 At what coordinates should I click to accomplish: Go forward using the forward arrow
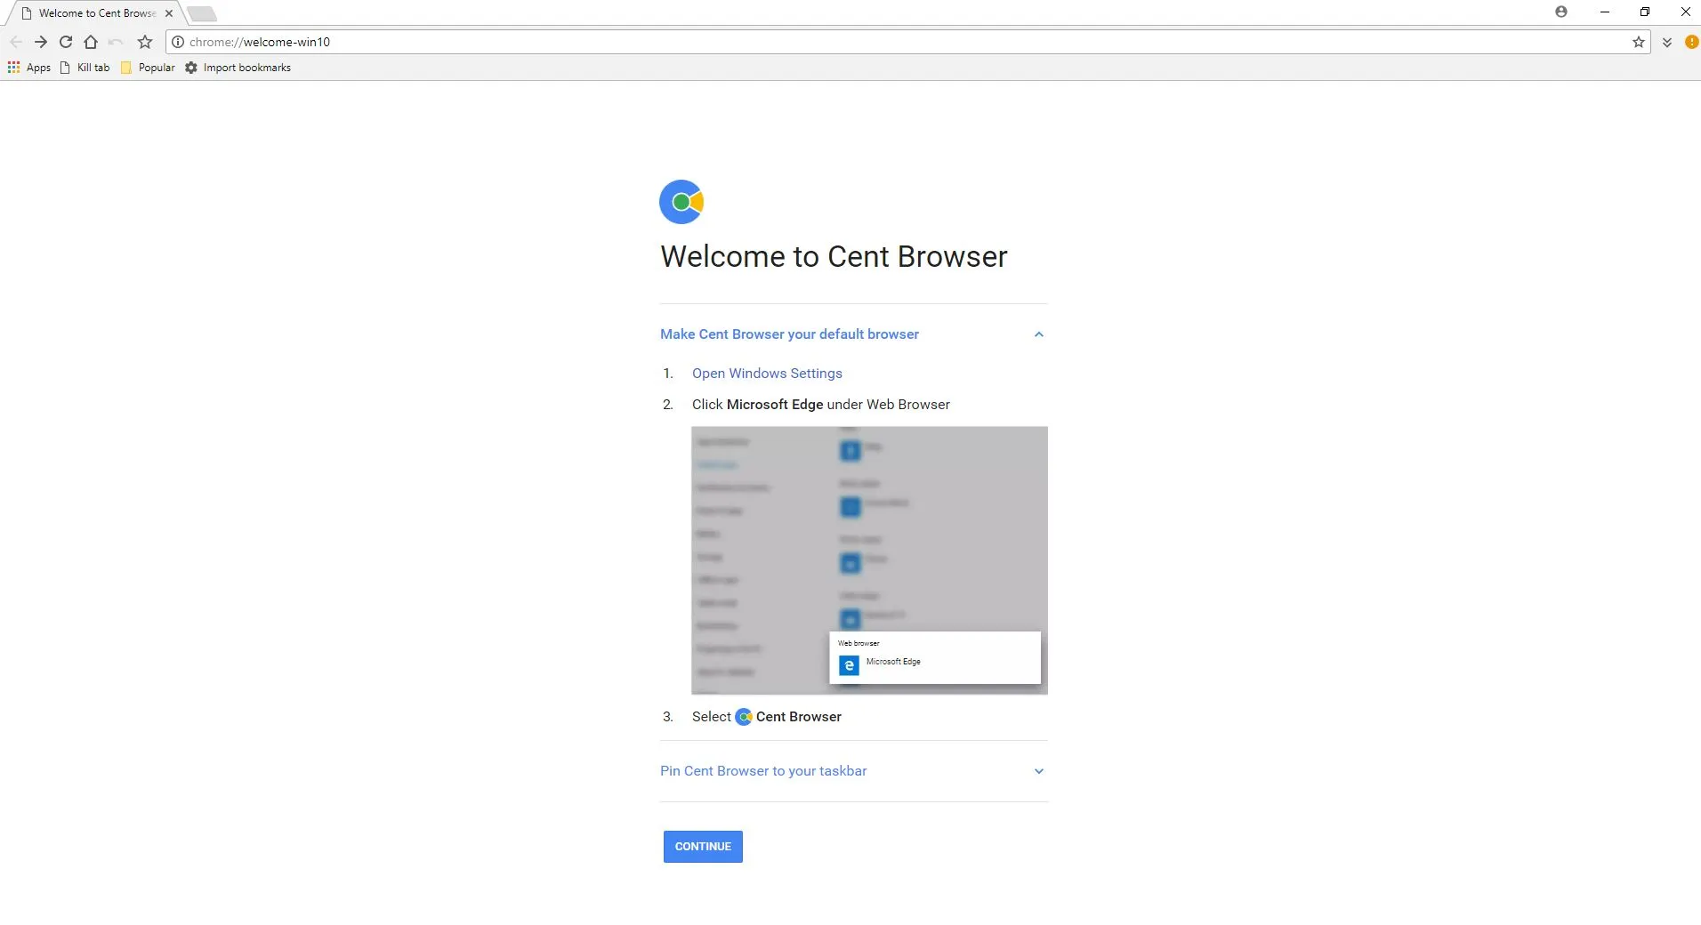point(41,42)
